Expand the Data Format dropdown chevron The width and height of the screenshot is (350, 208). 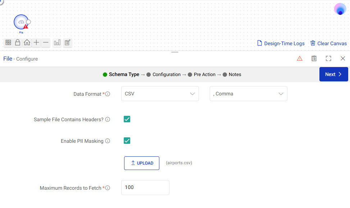click(192, 94)
